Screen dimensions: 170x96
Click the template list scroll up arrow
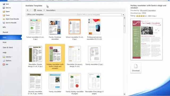(x=124, y=18)
